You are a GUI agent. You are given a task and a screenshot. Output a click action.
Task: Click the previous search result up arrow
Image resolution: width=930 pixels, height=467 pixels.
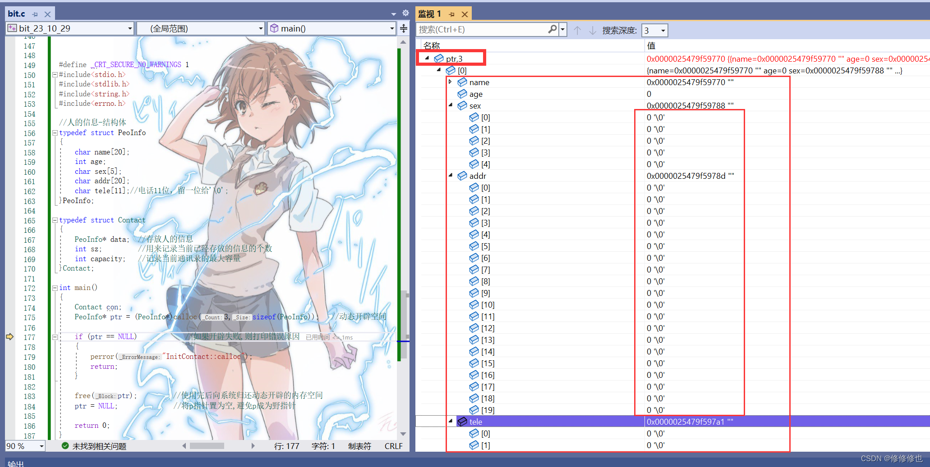coord(577,30)
